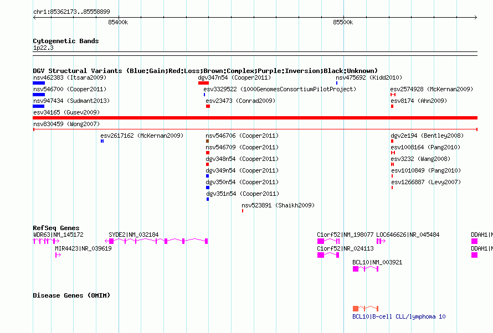This screenshot has width=493, height=333.
Task: Click the 85500k ruler tick label
Action: (x=343, y=22)
